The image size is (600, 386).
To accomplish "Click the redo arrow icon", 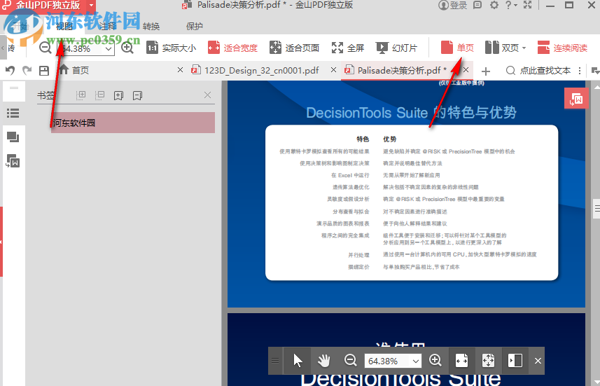I will 27,71.
